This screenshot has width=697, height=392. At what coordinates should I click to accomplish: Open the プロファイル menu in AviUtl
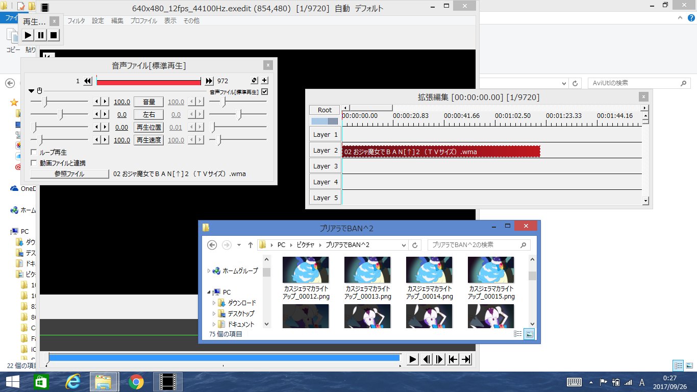pyautogui.click(x=144, y=21)
